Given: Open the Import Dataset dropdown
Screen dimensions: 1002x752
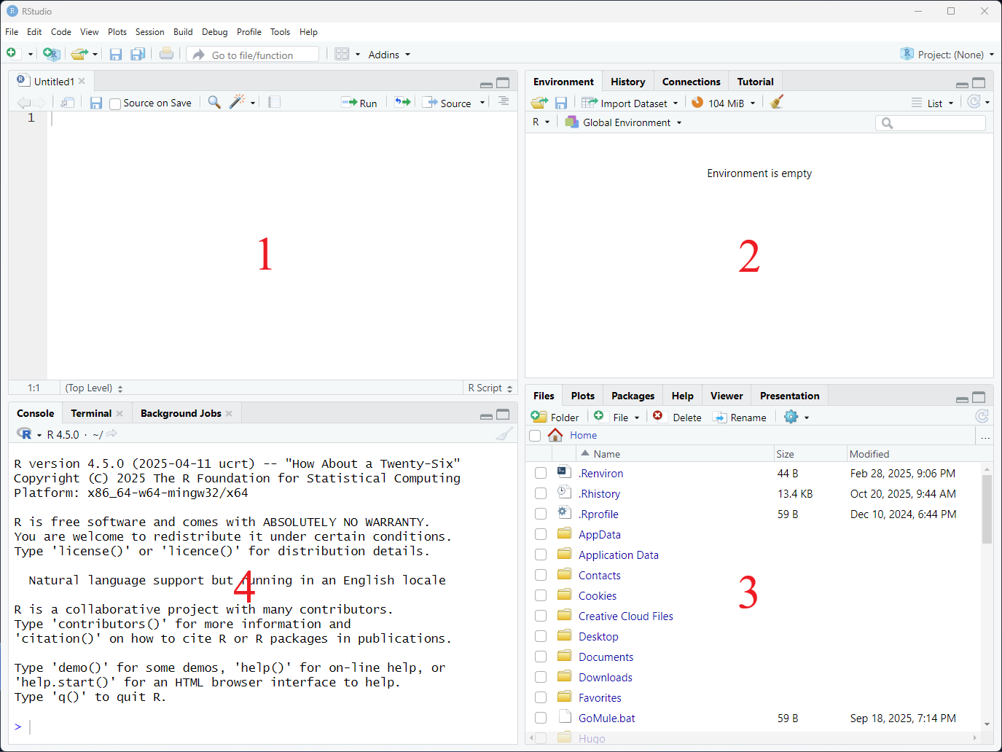Looking at the screenshot, I should [x=630, y=103].
